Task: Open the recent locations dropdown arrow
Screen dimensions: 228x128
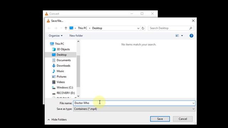Action: [x=61, y=28]
